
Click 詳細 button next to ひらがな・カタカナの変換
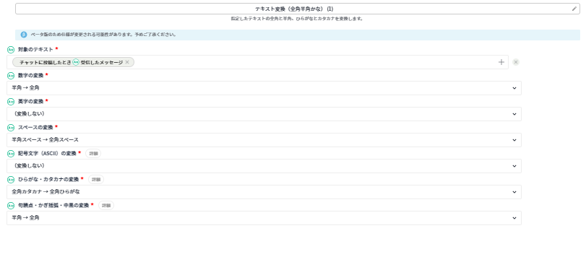tap(96, 180)
